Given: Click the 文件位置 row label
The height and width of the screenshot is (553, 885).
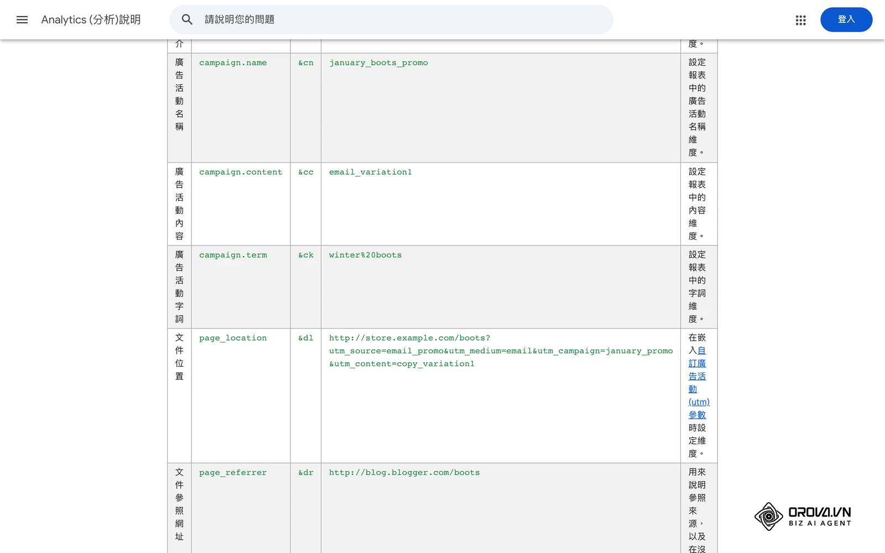Looking at the screenshot, I should click(179, 357).
